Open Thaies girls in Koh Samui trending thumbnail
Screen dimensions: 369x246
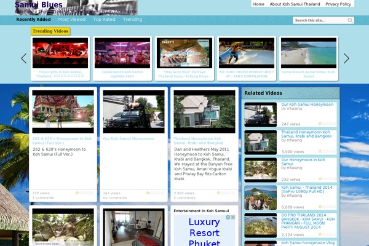[x=60, y=53]
